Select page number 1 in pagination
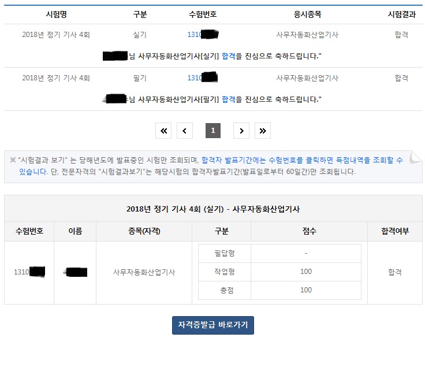 212,131
